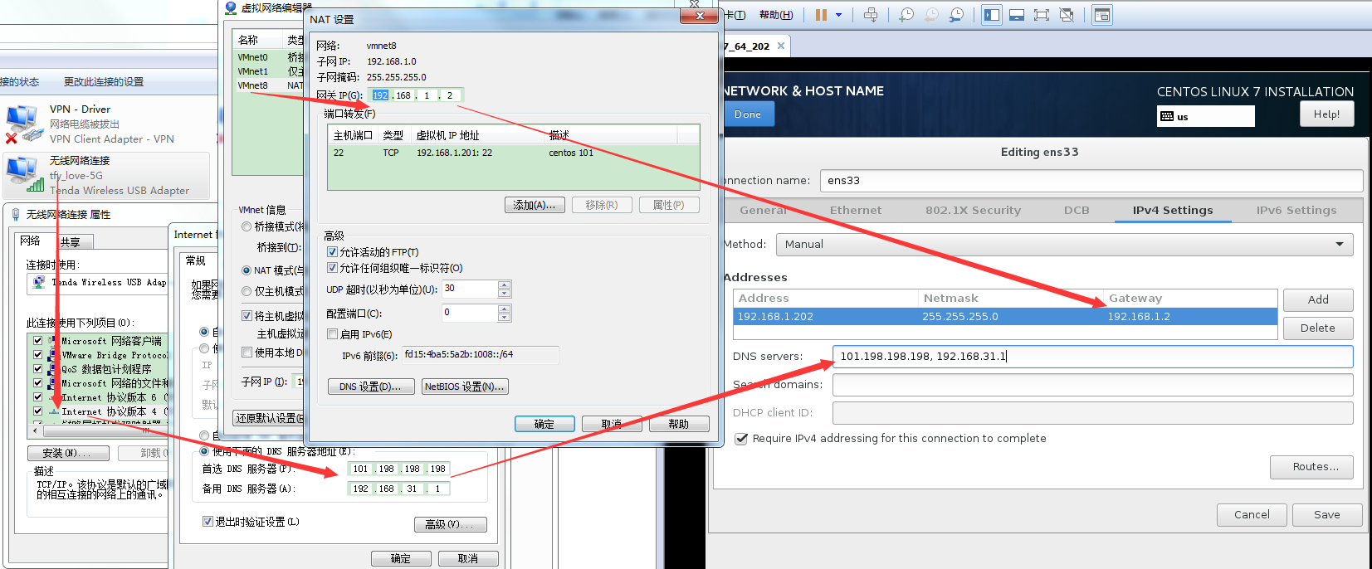The image size is (1372, 569).
Task: Pause the virtual machine with the orange icon
Action: [x=821, y=15]
